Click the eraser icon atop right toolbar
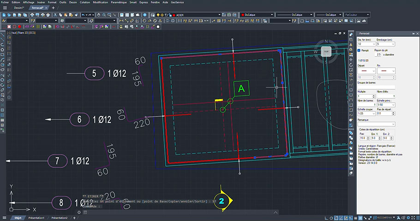 tap(351, 35)
